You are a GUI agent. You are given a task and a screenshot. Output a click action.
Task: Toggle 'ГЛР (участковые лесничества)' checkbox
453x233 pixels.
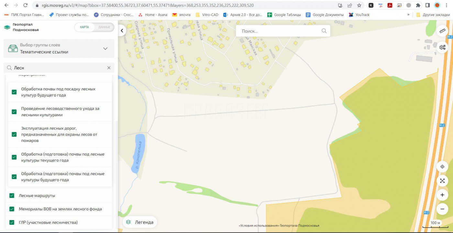coord(12,222)
